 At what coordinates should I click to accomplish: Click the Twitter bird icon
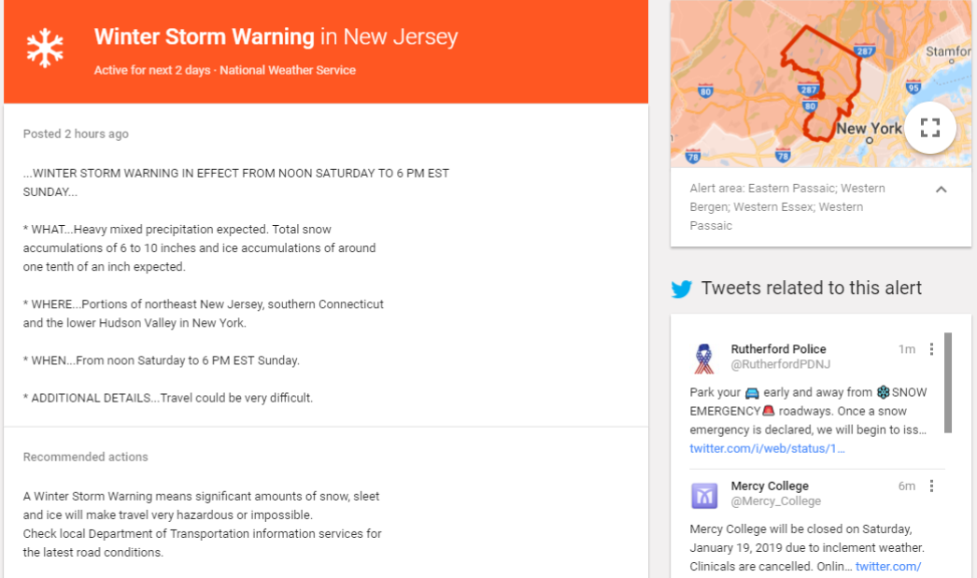(682, 289)
